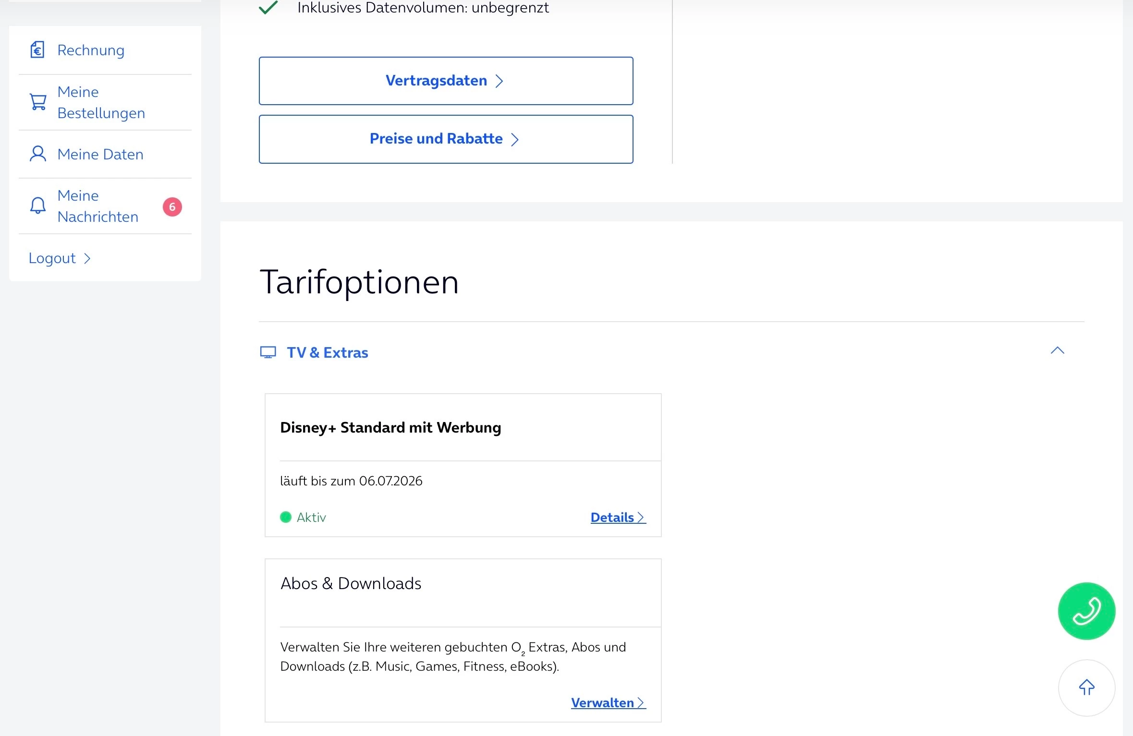Click the Vertragsdaten button

click(445, 81)
